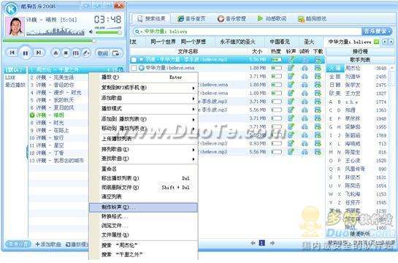The width and height of the screenshot is (398, 263).
Task: Click 添加歌曲 at playlist bottom
Action: pos(48,244)
